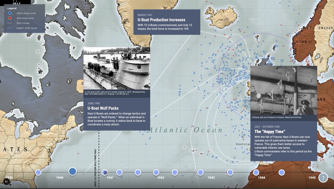Viewport: 334px width, 189px height.
Task: Select the first timeline marker after 1941
Action: pos(119,172)
